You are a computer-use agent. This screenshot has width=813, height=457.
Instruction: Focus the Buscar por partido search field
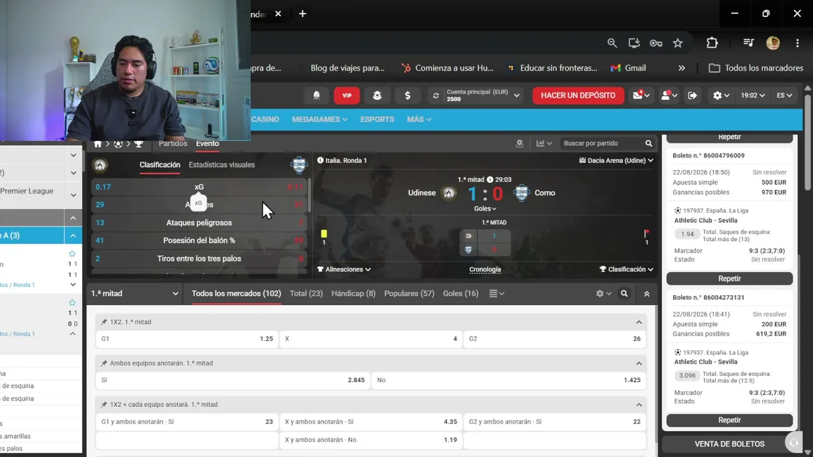[602, 143]
